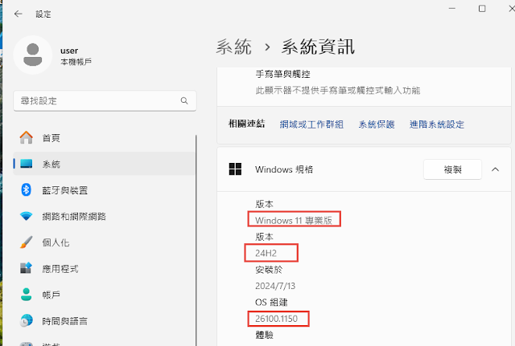The image size is (515, 346).
Task: Click the 尋找設定 search field
Action: (x=105, y=101)
